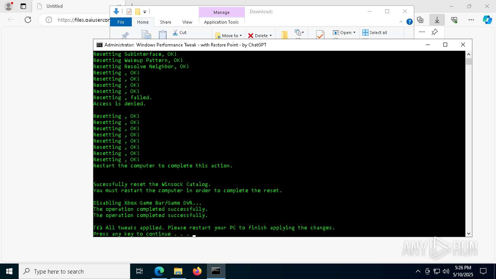Show hidden system tray icons

[x=418, y=271]
